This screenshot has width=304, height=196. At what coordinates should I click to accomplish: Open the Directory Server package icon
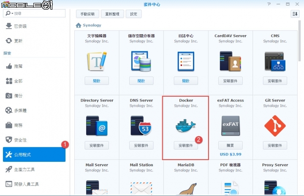[x=97, y=125]
